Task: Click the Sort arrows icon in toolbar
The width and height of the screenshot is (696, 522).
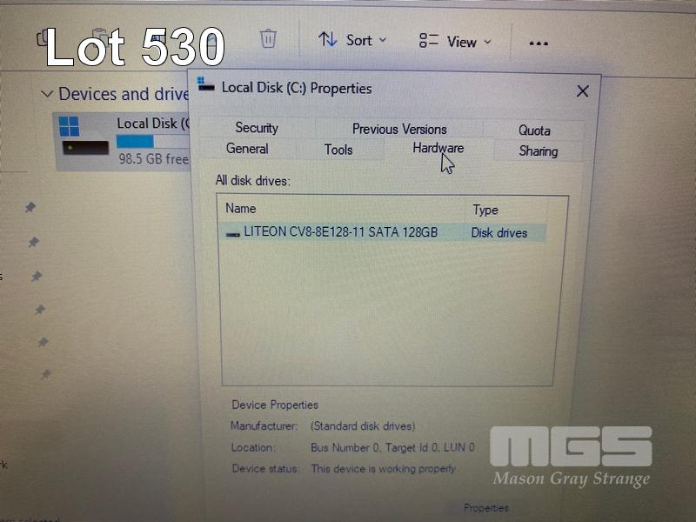Action: [x=327, y=40]
